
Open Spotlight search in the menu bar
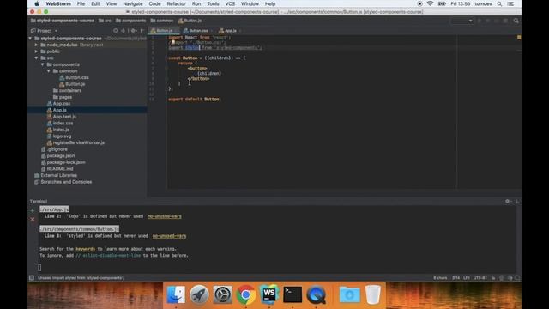(499, 3)
